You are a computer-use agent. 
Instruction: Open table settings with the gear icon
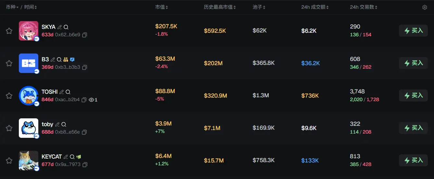coord(425,7)
